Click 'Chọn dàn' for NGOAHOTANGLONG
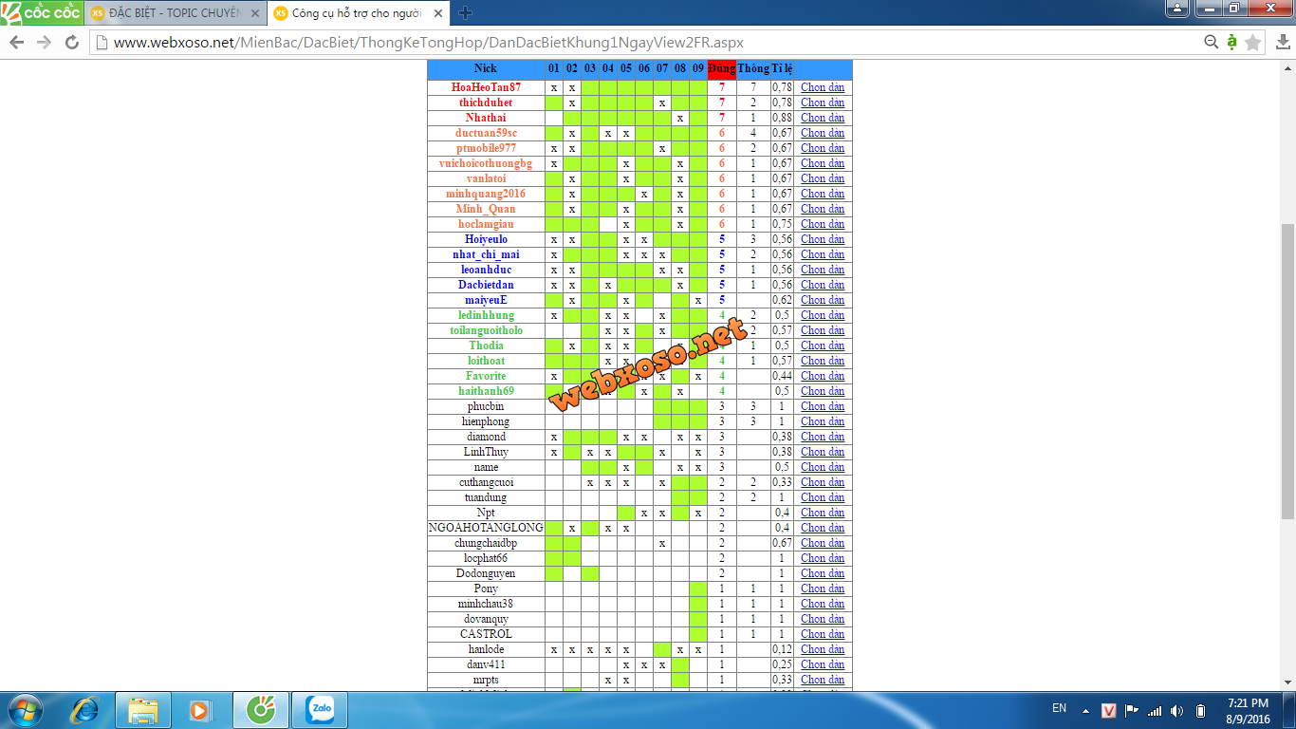This screenshot has width=1296, height=729. click(823, 528)
